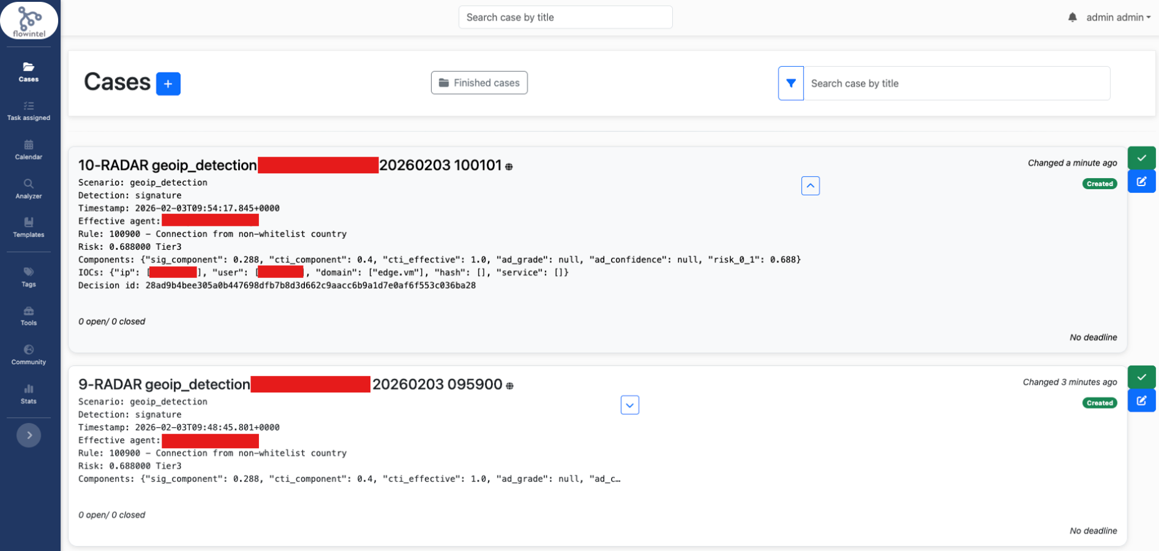
Task: Open the Calendar sidebar item
Action: [29, 150]
